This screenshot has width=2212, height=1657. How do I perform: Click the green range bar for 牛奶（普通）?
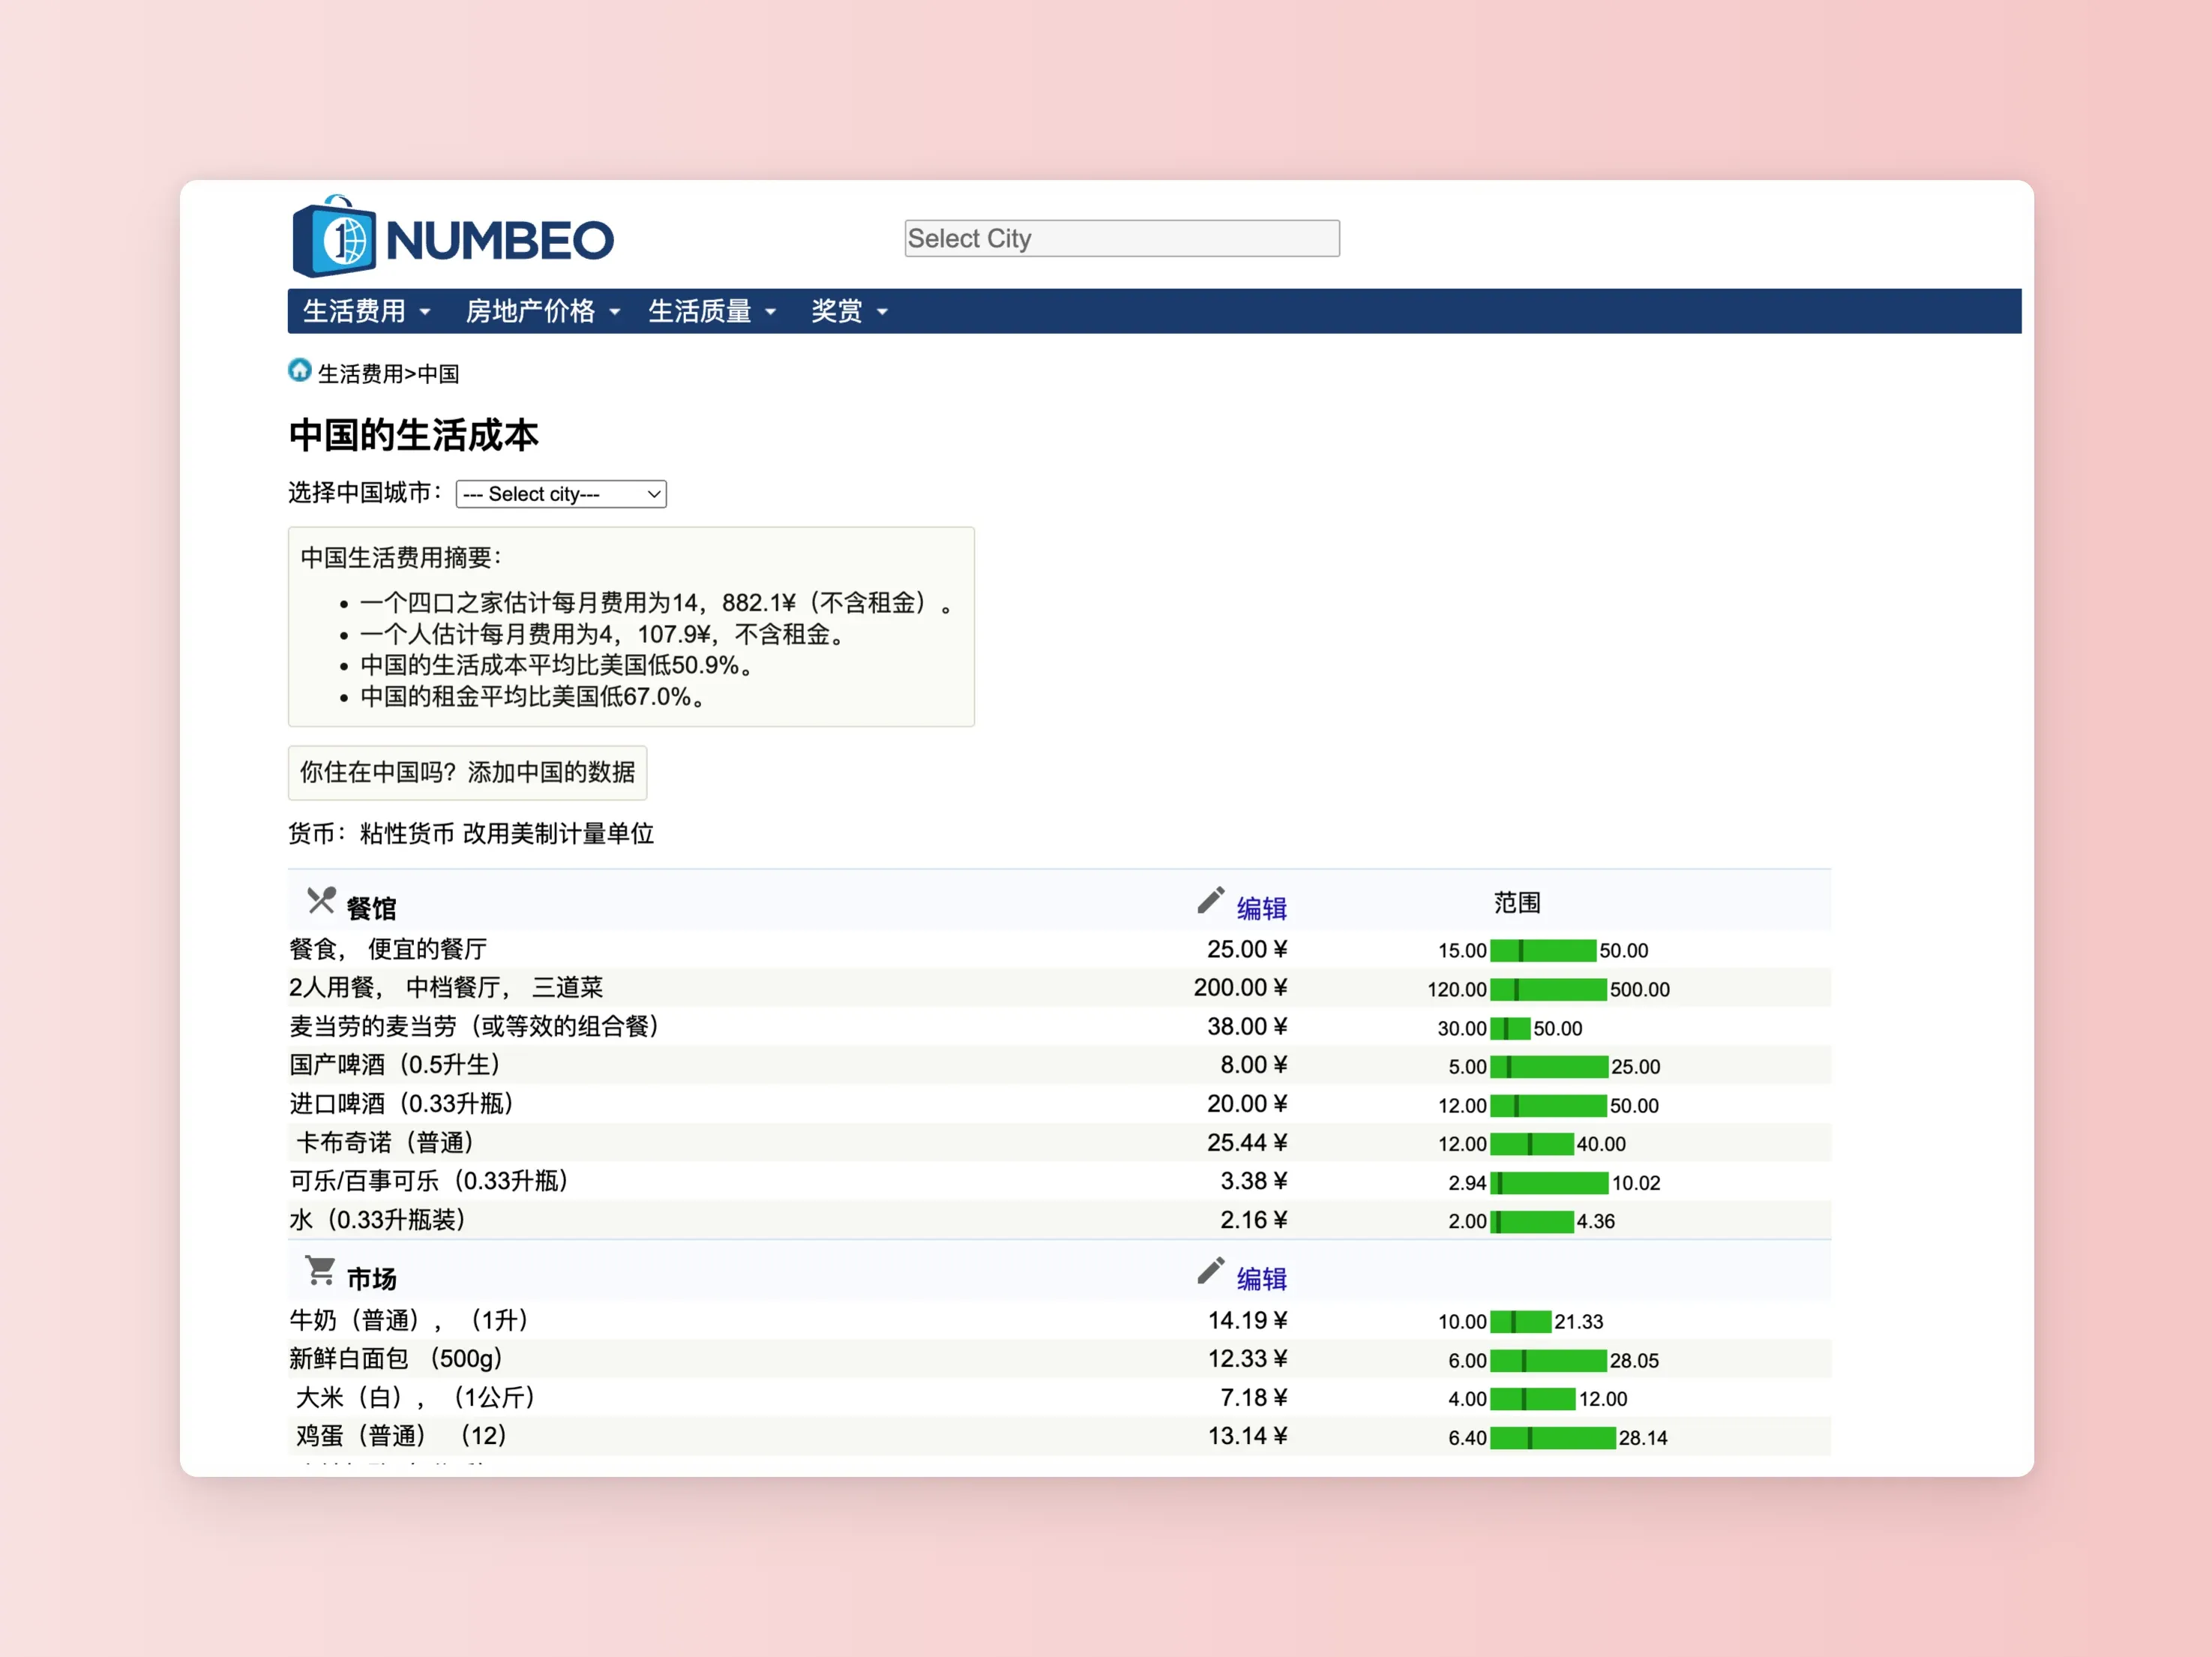pos(1520,1322)
